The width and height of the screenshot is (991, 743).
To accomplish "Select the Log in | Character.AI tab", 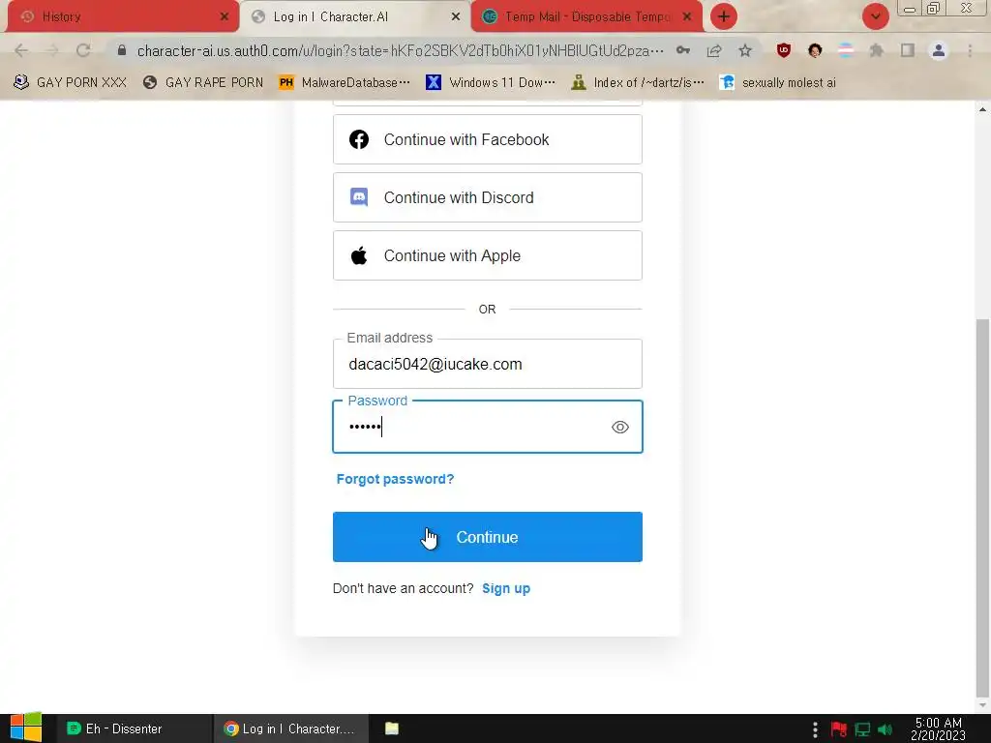I will [355, 16].
